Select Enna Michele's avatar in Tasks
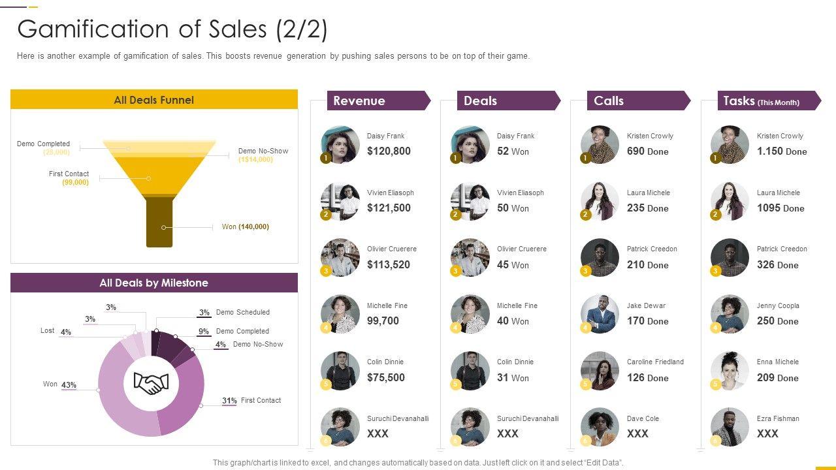The image size is (836, 470). (730, 371)
